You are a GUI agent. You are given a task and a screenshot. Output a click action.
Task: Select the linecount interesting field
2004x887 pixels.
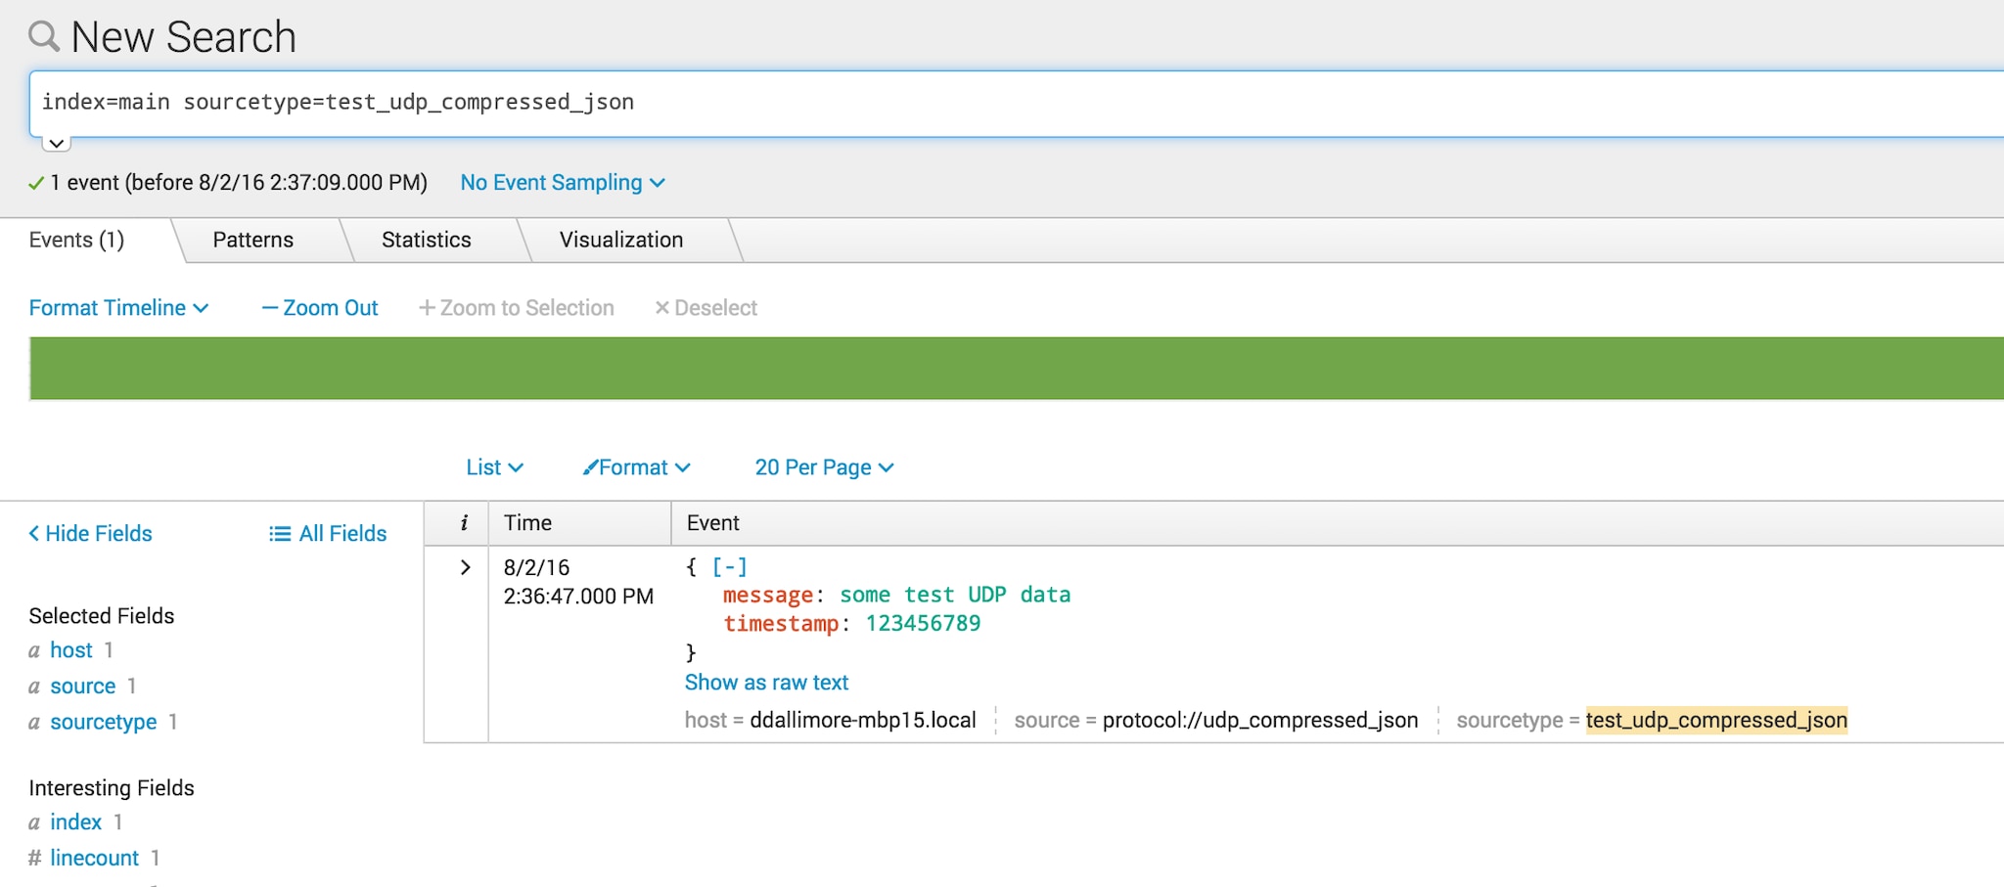[94, 859]
